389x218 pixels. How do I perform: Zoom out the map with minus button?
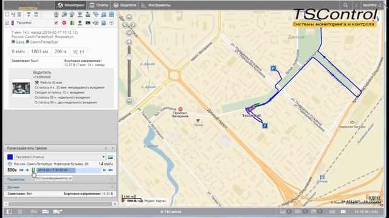pos(129,101)
